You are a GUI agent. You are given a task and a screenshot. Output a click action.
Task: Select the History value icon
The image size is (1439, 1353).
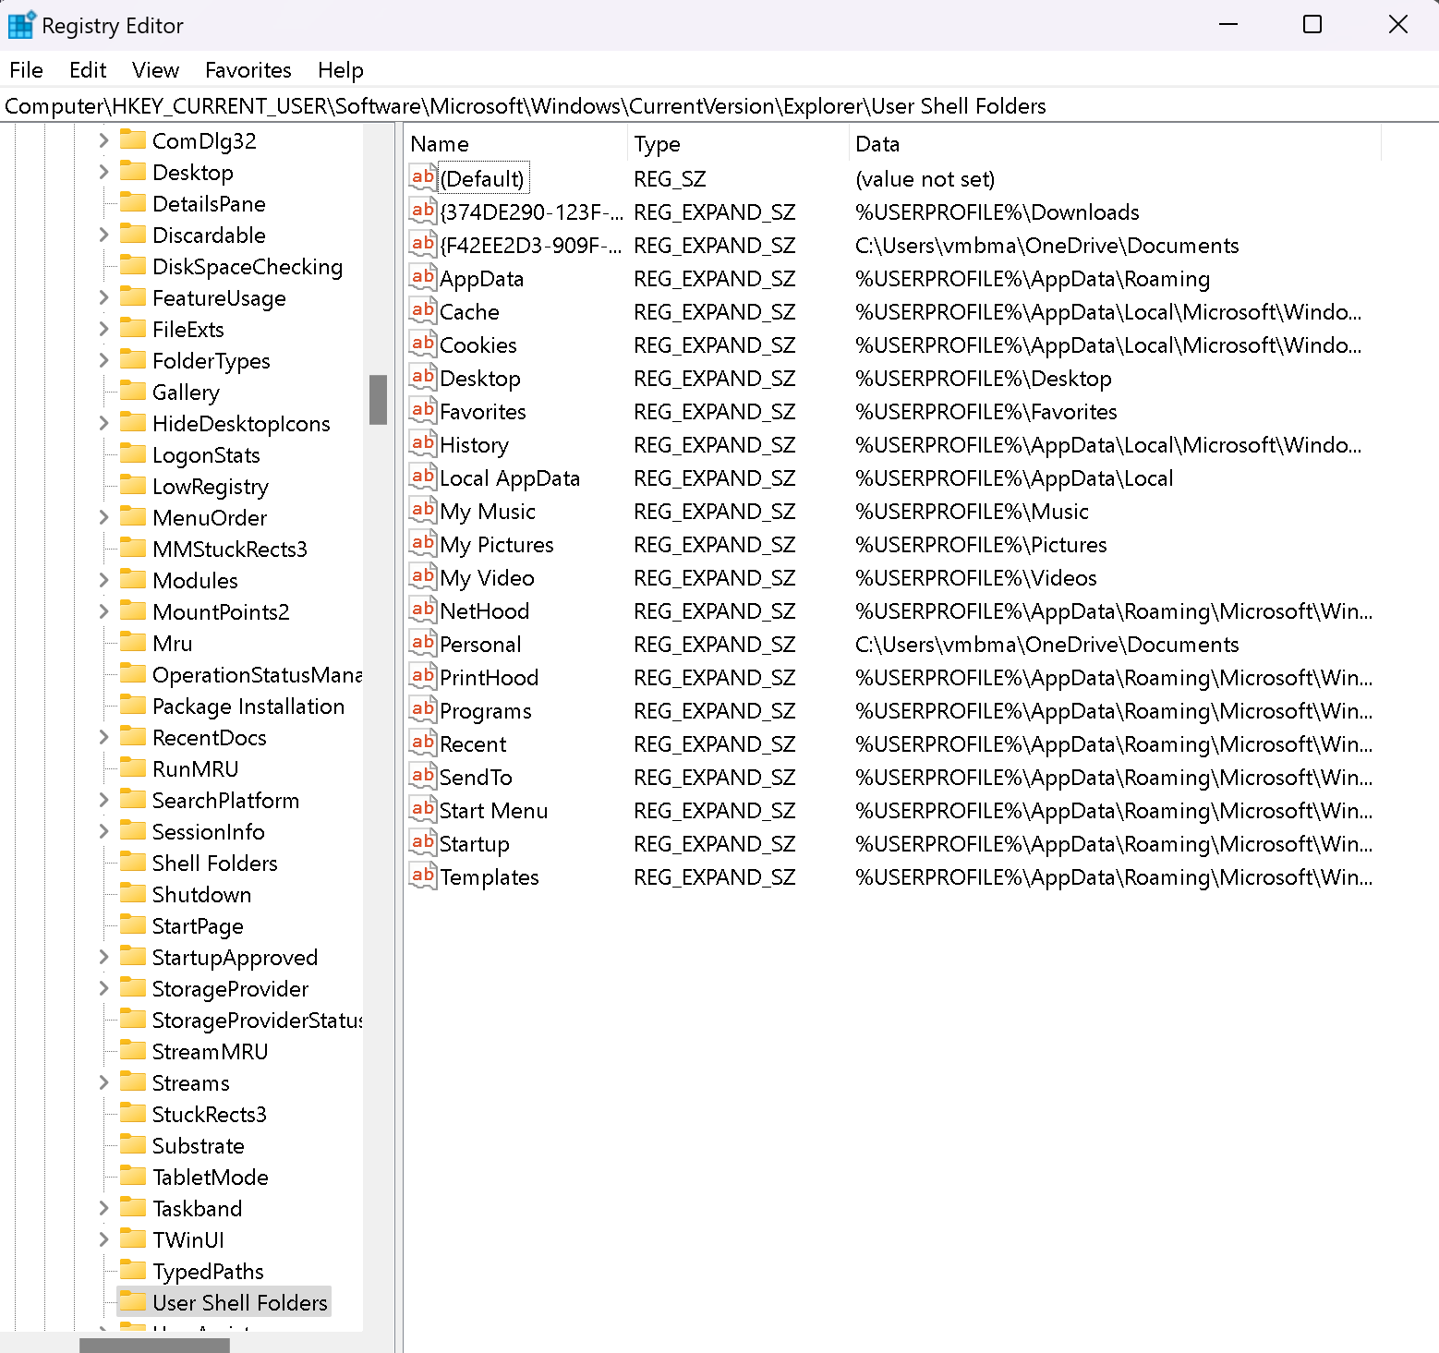pos(422,444)
